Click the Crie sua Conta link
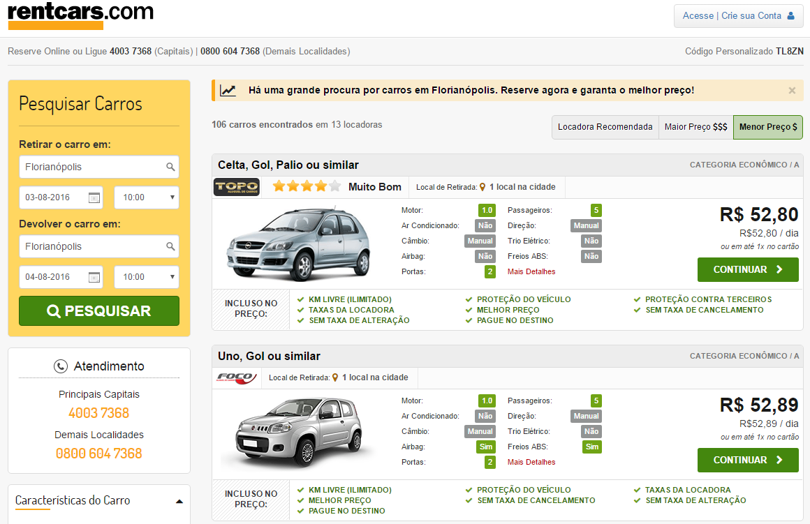 tap(751, 16)
